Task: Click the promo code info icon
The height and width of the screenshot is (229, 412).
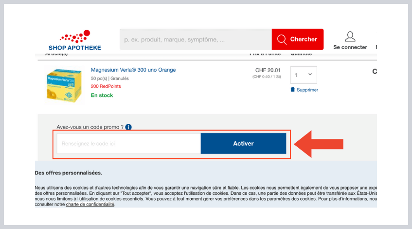Action: pyautogui.click(x=128, y=127)
